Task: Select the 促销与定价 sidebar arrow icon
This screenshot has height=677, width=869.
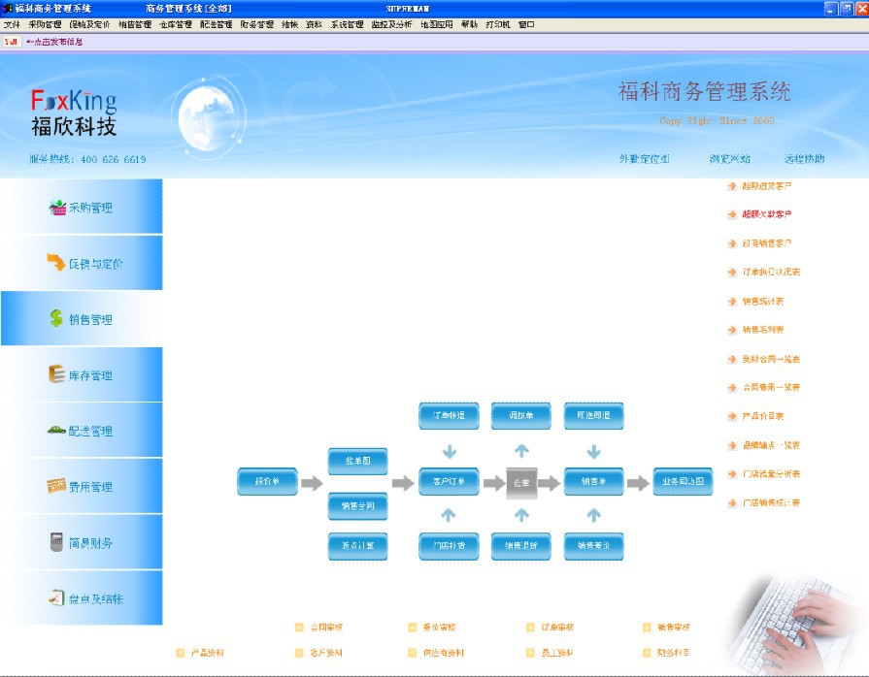Action: 55,263
